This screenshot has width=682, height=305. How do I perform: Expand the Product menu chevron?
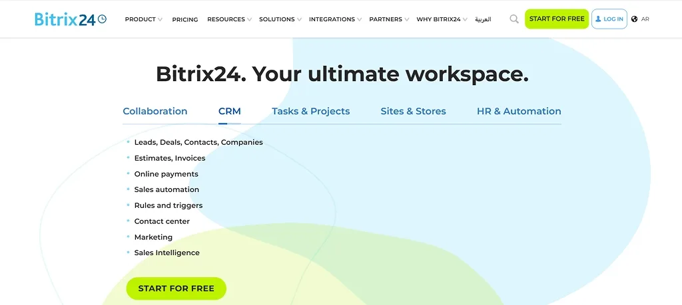(160, 19)
